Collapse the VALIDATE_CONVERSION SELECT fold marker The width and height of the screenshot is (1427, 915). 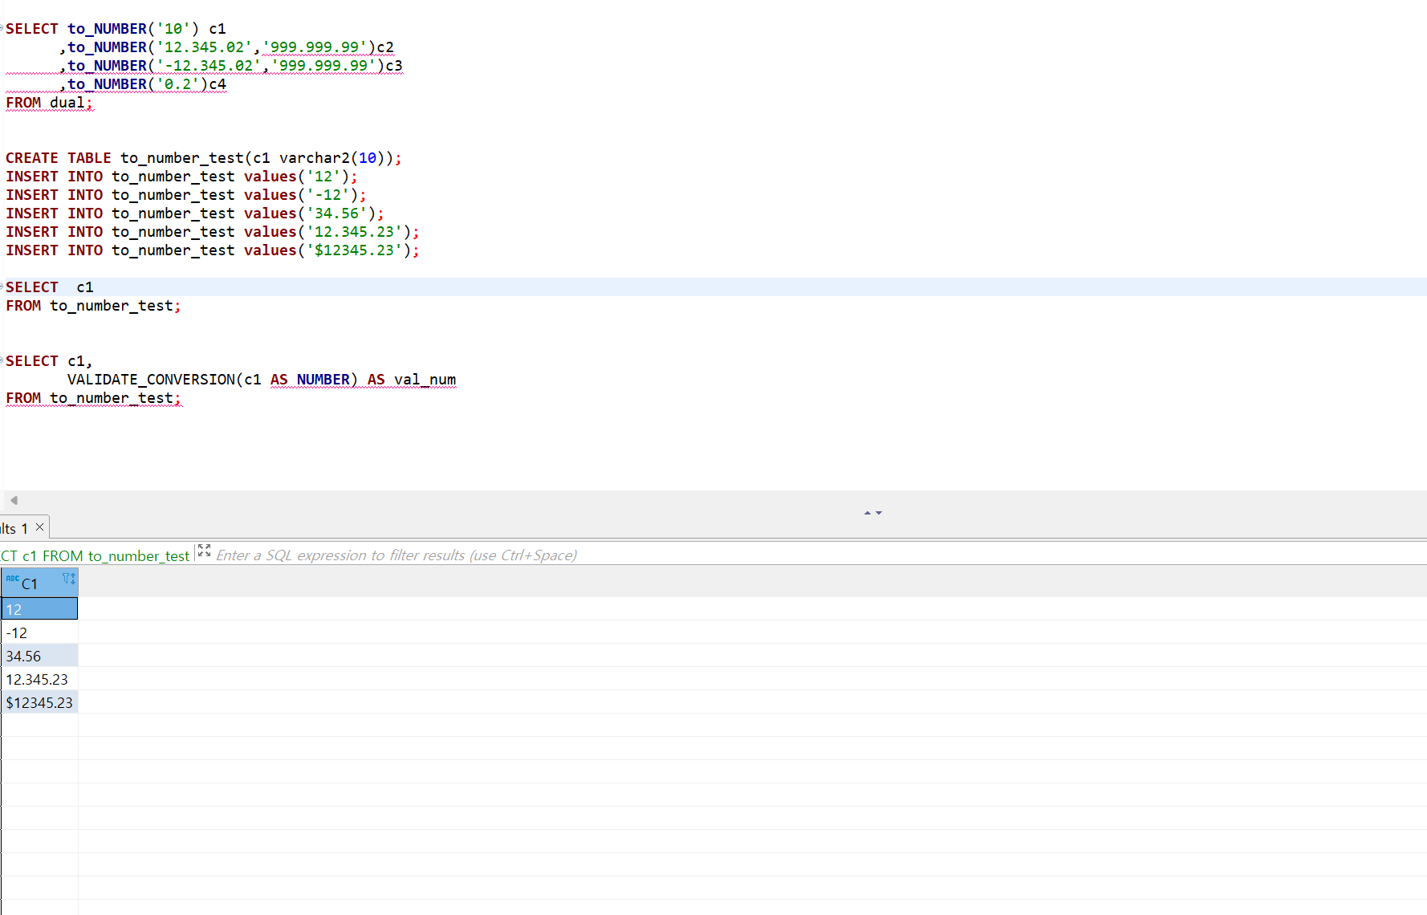[2, 360]
